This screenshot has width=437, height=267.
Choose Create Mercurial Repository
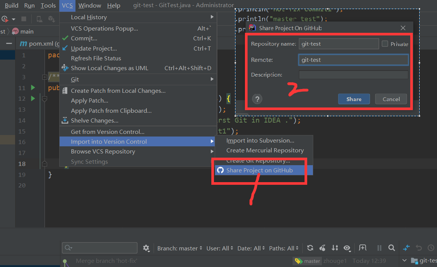pyautogui.click(x=264, y=150)
